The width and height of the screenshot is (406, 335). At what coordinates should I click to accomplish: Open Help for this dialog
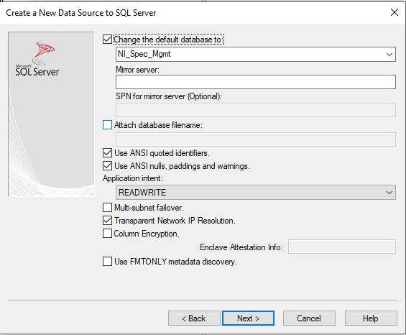click(371, 318)
